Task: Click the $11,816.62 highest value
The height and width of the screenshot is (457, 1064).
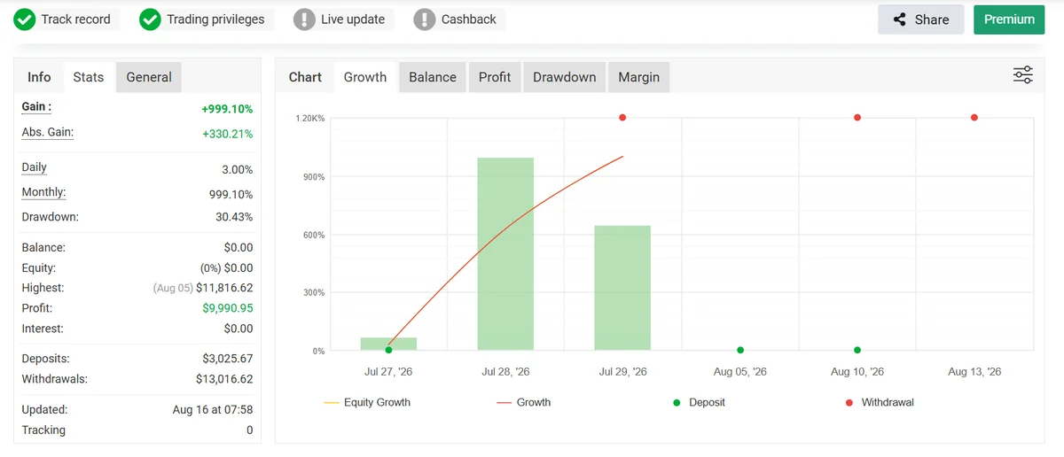Action: (x=225, y=288)
